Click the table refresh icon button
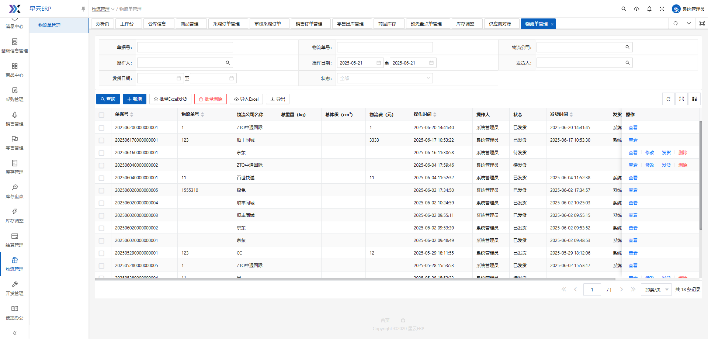 point(668,99)
